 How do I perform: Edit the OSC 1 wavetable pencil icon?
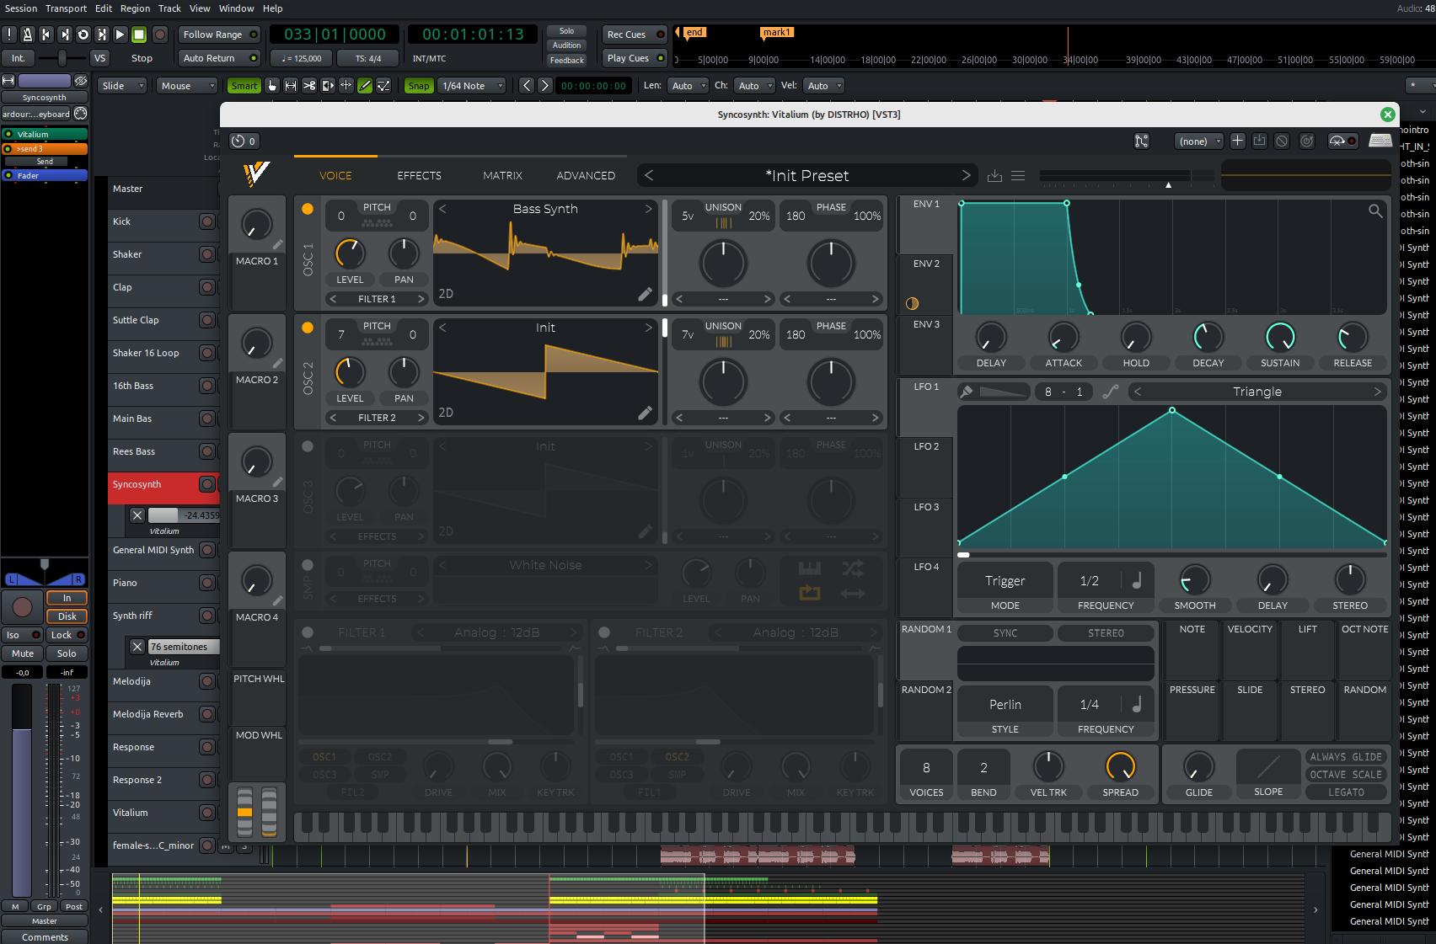pyautogui.click(x=645, y=294)
